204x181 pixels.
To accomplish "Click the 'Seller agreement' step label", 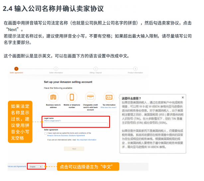I will pyautogui.click(x=16, y=73).
